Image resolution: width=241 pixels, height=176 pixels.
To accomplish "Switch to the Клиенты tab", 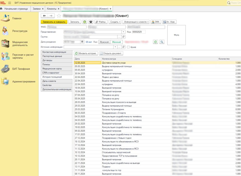I will click(x=52, y=9).
